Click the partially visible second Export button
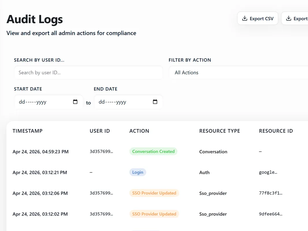 pyautogui.click(x=295, y=18)
